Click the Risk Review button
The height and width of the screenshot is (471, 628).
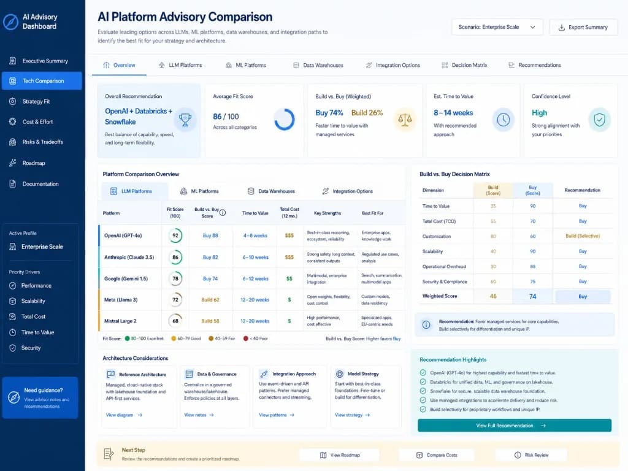click(531, 455)
